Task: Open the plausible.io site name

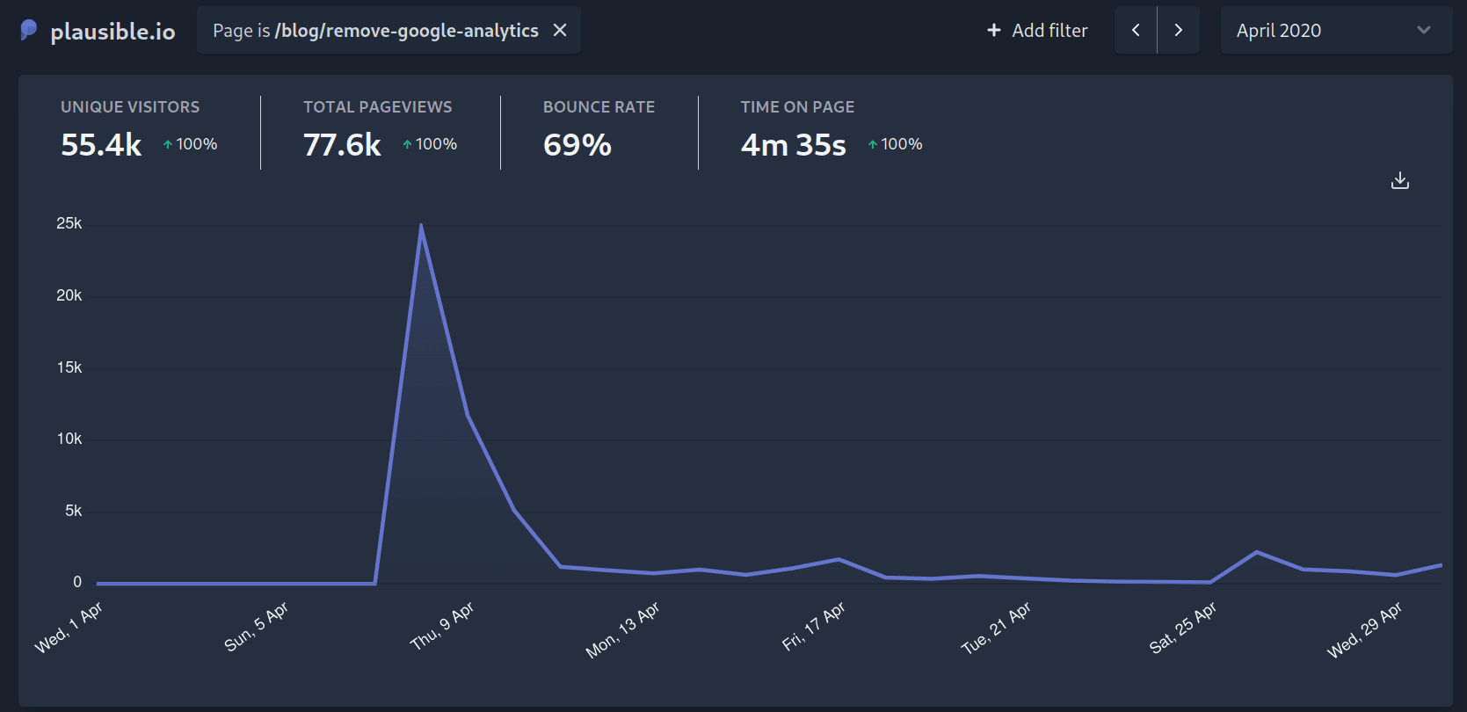Action: [113, 32]
